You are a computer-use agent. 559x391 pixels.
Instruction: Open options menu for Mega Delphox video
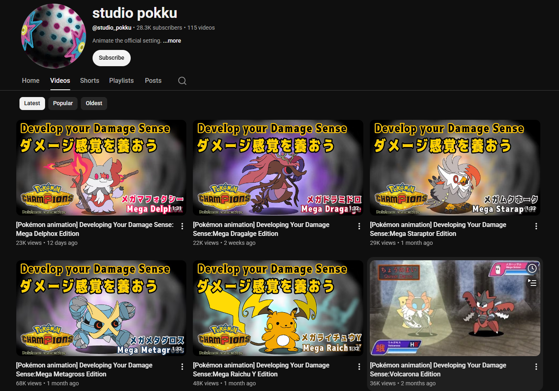click(182, 226)
